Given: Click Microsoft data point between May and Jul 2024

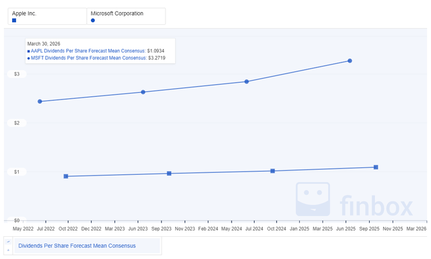Looking at the screenshot, I should click(x=246, y=82).
